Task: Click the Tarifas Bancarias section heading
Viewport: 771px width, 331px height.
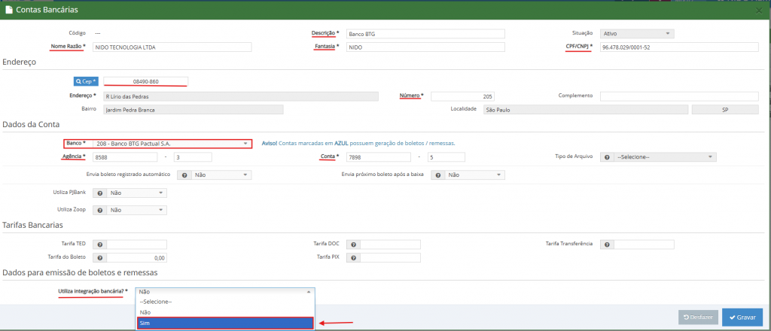Action: pyautogui.click(x=33, y=226)
